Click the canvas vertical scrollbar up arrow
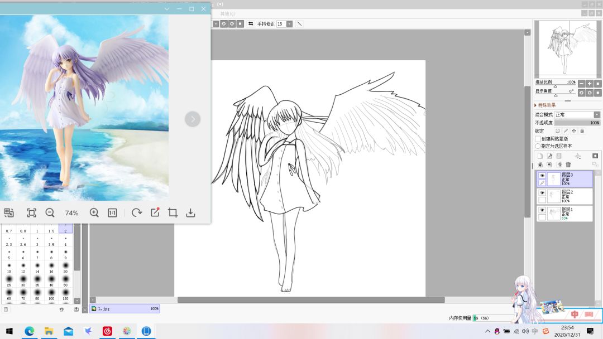 coord(527,33)
